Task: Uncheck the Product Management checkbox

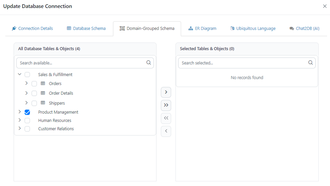Action: 27,112
